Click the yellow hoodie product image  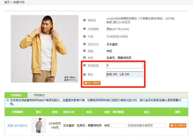pos(45,49)
